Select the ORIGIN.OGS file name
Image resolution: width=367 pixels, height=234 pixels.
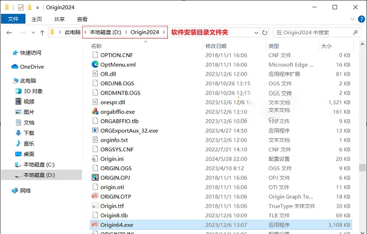116,168
